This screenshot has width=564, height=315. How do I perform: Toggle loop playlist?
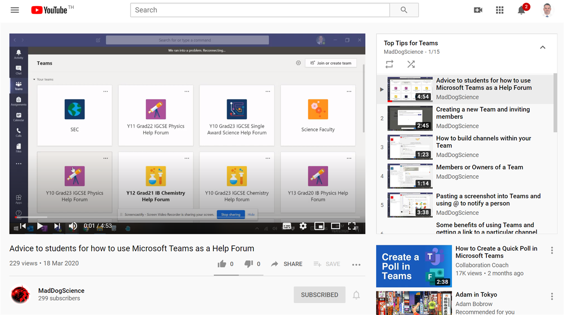[389, 64]
